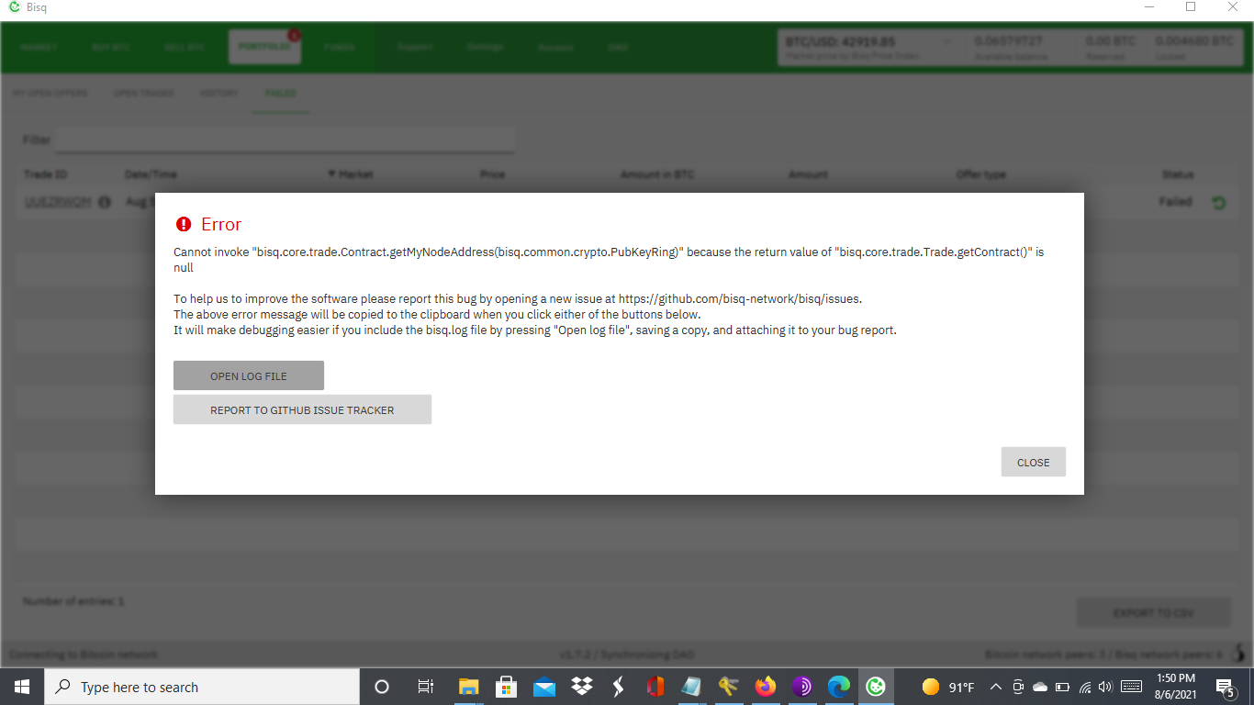Switch to MY OPEN OFFERS sub-tab
Image resolution: width=1254 pixels, height=705 pixels.
coord(50,94)
